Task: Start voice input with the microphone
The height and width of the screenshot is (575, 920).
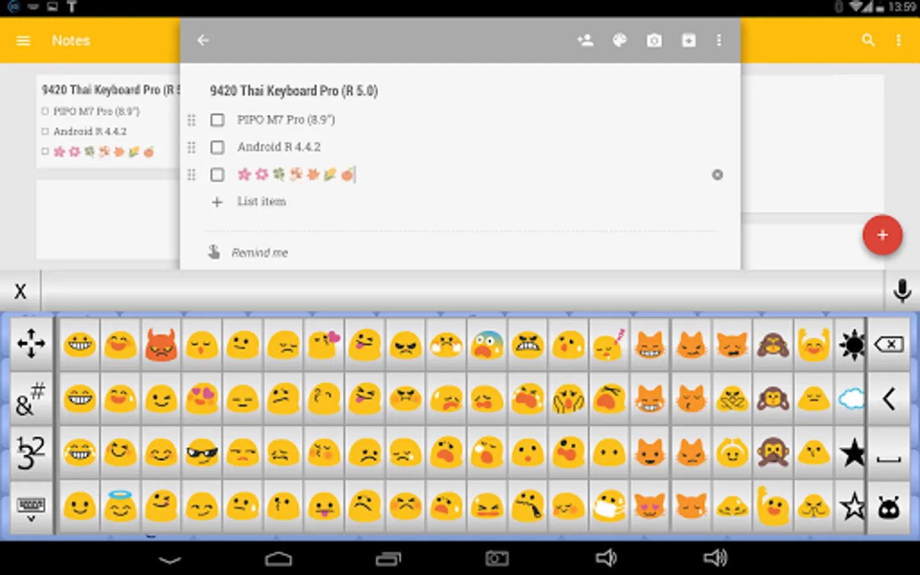Action: (902, 291)
